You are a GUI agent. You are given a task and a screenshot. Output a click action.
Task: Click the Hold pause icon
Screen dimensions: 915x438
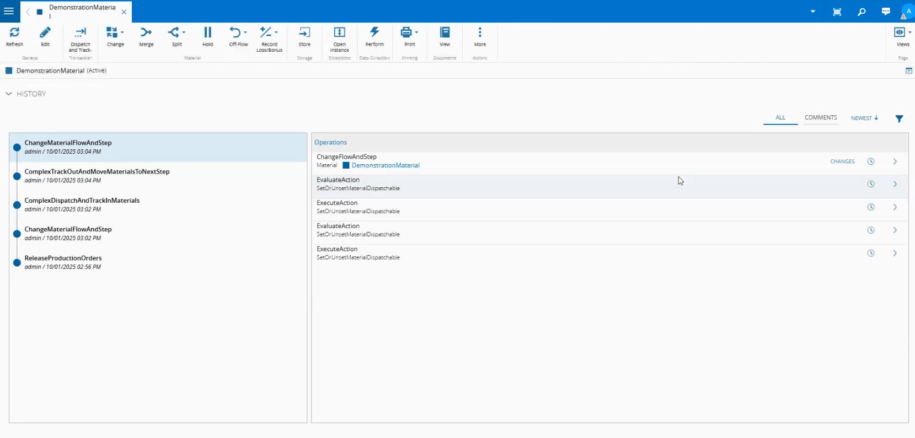tap(207, 33)
